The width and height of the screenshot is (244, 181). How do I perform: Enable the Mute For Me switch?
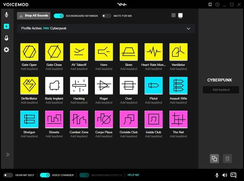coord(106,16)
